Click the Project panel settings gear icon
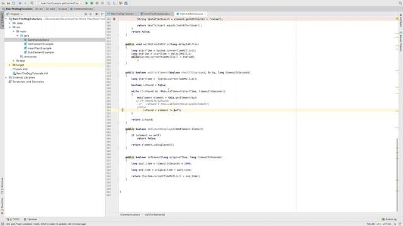 pyautogui.click(x=96, y=14)
